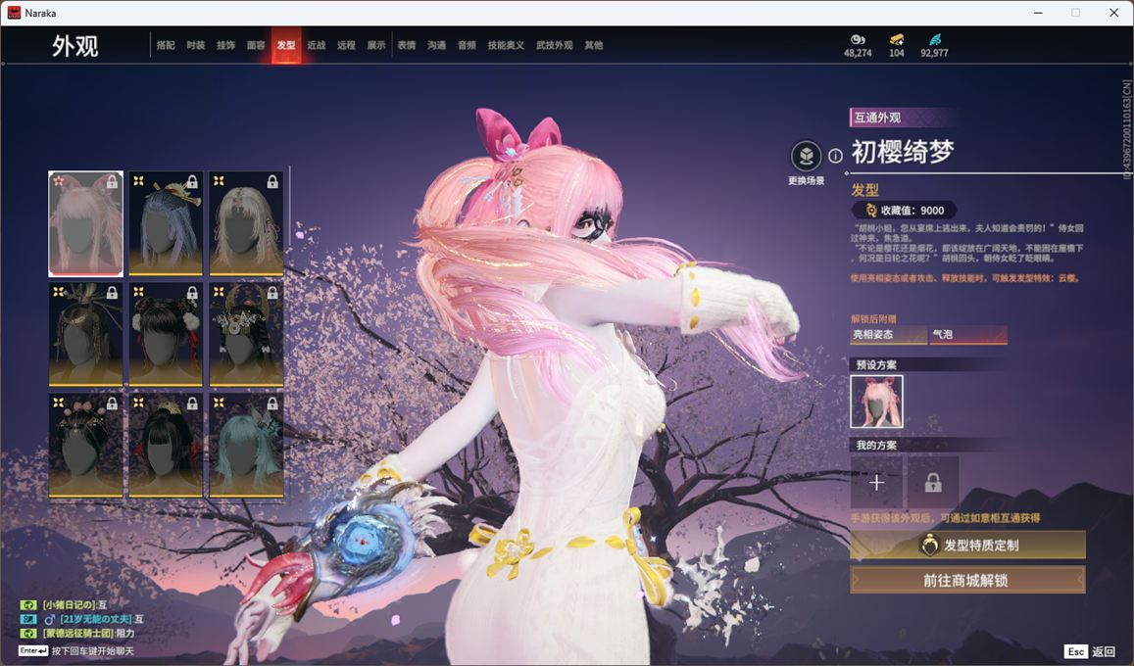The image size is (1134, 666).
Task: Open the 挂饰 tab
Action: 225,45
